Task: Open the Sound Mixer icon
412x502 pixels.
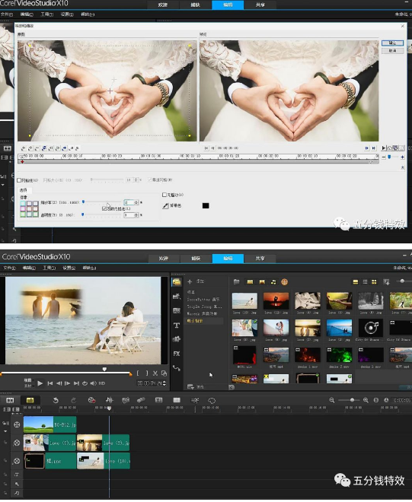Action: (109, 400)
